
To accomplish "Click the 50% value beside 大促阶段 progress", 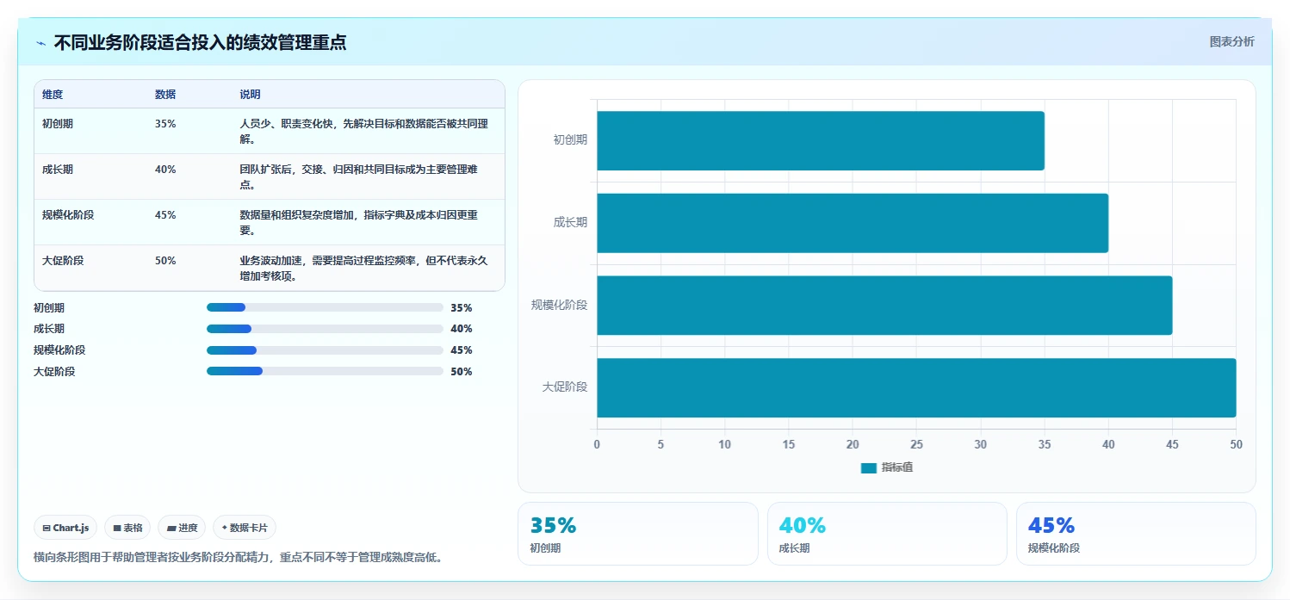I will coord(462,372).
